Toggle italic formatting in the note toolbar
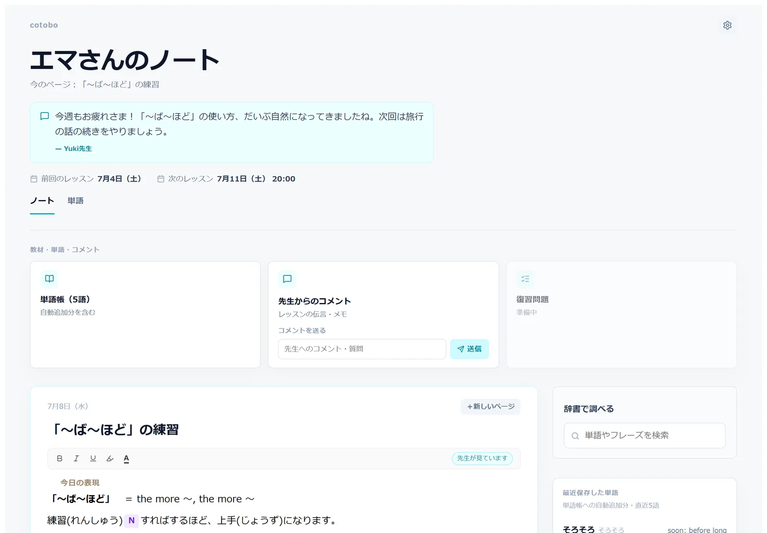This screenshot has width=767, height=533. click(76, 459)
